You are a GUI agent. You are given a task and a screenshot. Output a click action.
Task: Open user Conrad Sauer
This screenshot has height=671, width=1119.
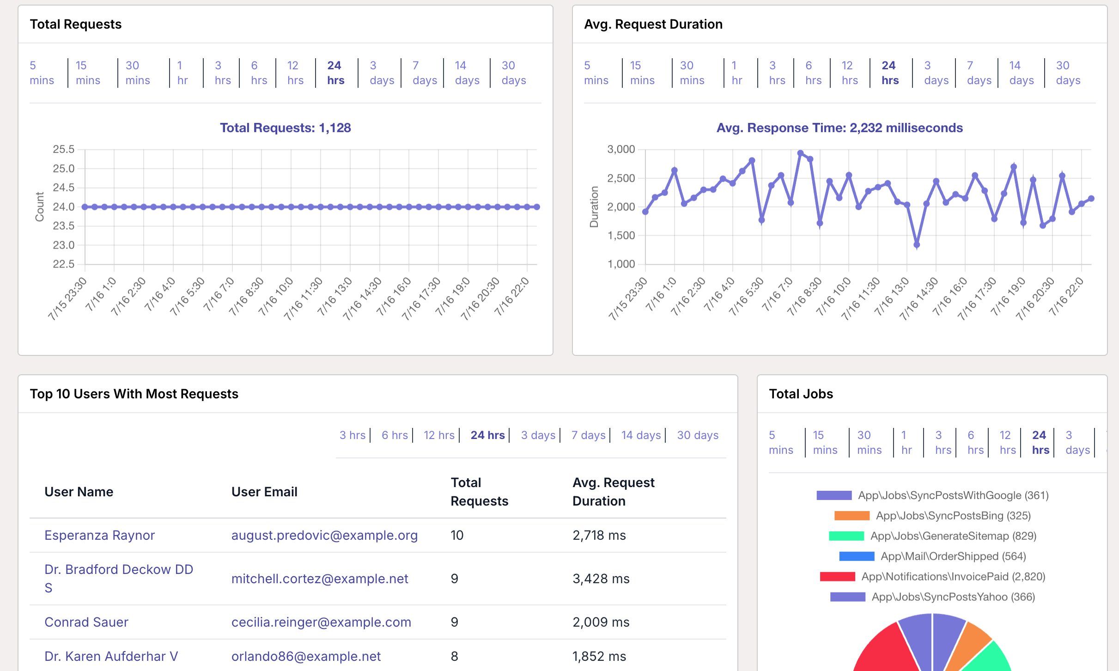86,622
